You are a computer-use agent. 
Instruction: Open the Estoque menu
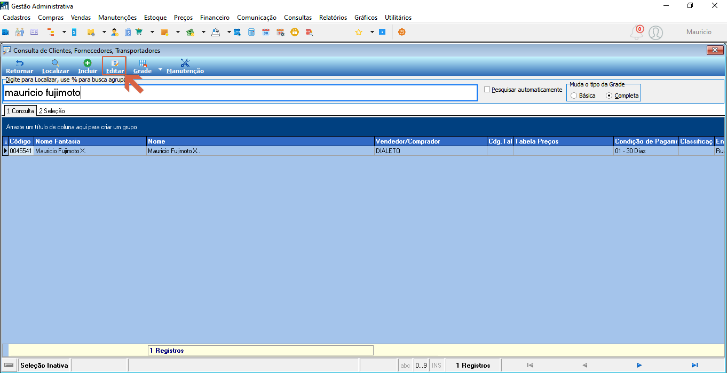pyautogui.click(x=155, y=18)
